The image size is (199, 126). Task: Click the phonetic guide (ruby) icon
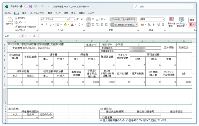(x=79, y=25)
